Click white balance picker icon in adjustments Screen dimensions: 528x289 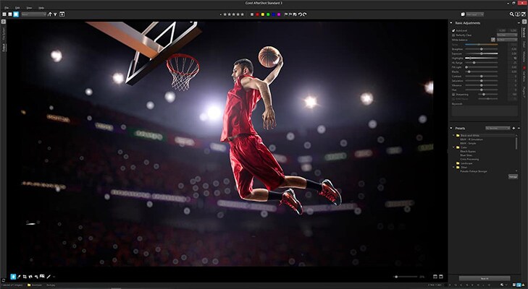[x=493, y=40]
